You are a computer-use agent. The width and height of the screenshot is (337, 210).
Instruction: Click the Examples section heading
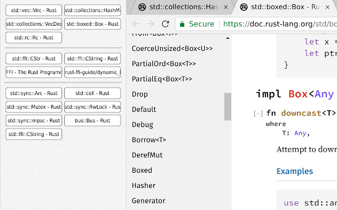pos(295,171)
